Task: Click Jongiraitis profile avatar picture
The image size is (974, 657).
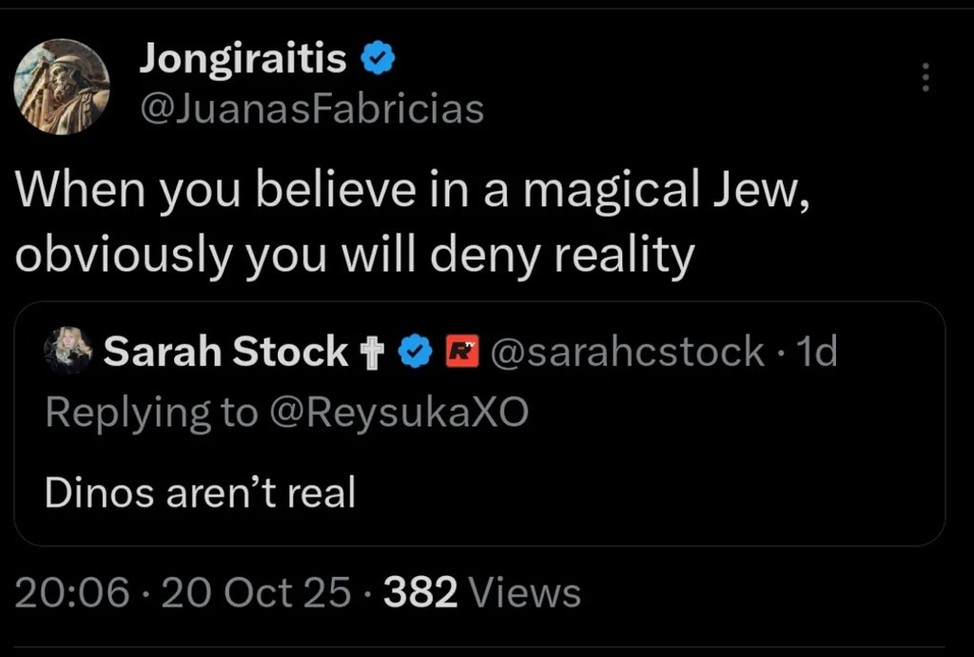Action: [61, 87]
